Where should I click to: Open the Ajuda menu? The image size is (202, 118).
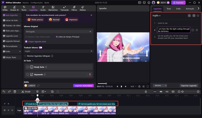47,3
